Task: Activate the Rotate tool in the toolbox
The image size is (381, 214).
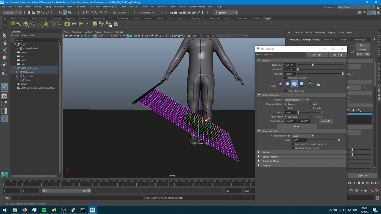Action: [x=4, y=64]
